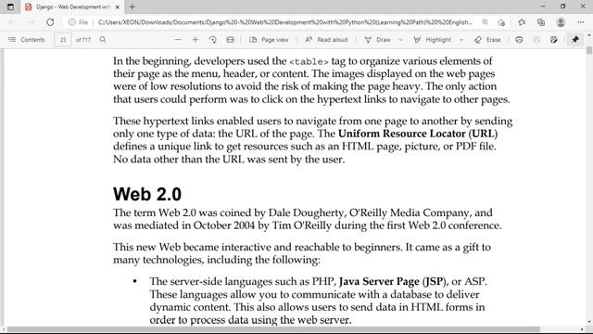Toggle the Contents sidebar
Viewport: 593px width, 334px height.
click(27, 40)
